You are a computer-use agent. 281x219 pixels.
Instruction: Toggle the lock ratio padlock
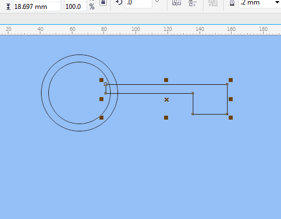(x=103, y=2)
